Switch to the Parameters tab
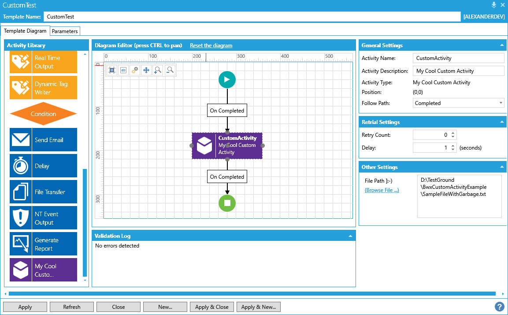 click(x=65, y=31)
